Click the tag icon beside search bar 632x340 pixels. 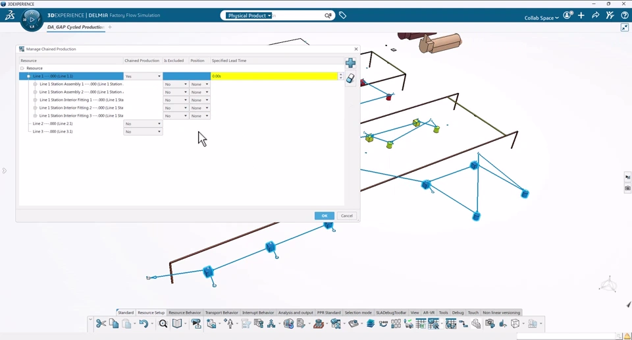pyautogui.click(x=342, y=15)
